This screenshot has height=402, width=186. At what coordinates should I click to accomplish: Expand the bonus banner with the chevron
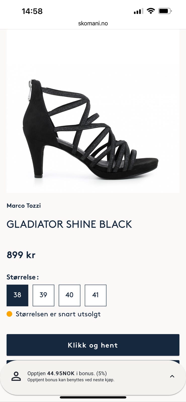tap(172, 376)
